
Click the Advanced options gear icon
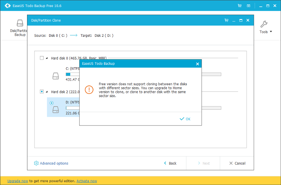(36, 163)
